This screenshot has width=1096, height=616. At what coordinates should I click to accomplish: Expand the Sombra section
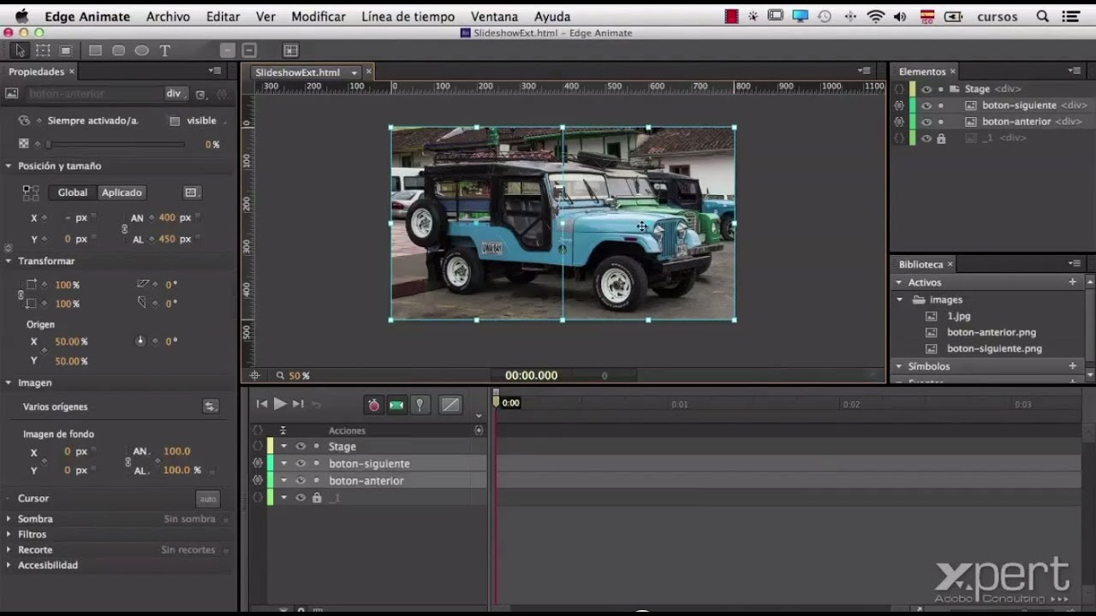[x=9, y=518]
